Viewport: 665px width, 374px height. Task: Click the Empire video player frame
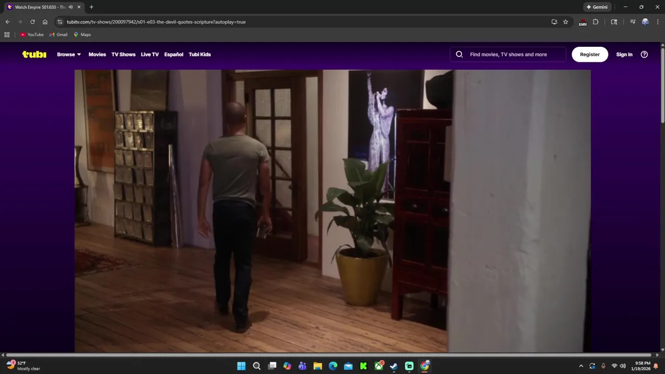(x=332, y=211)
